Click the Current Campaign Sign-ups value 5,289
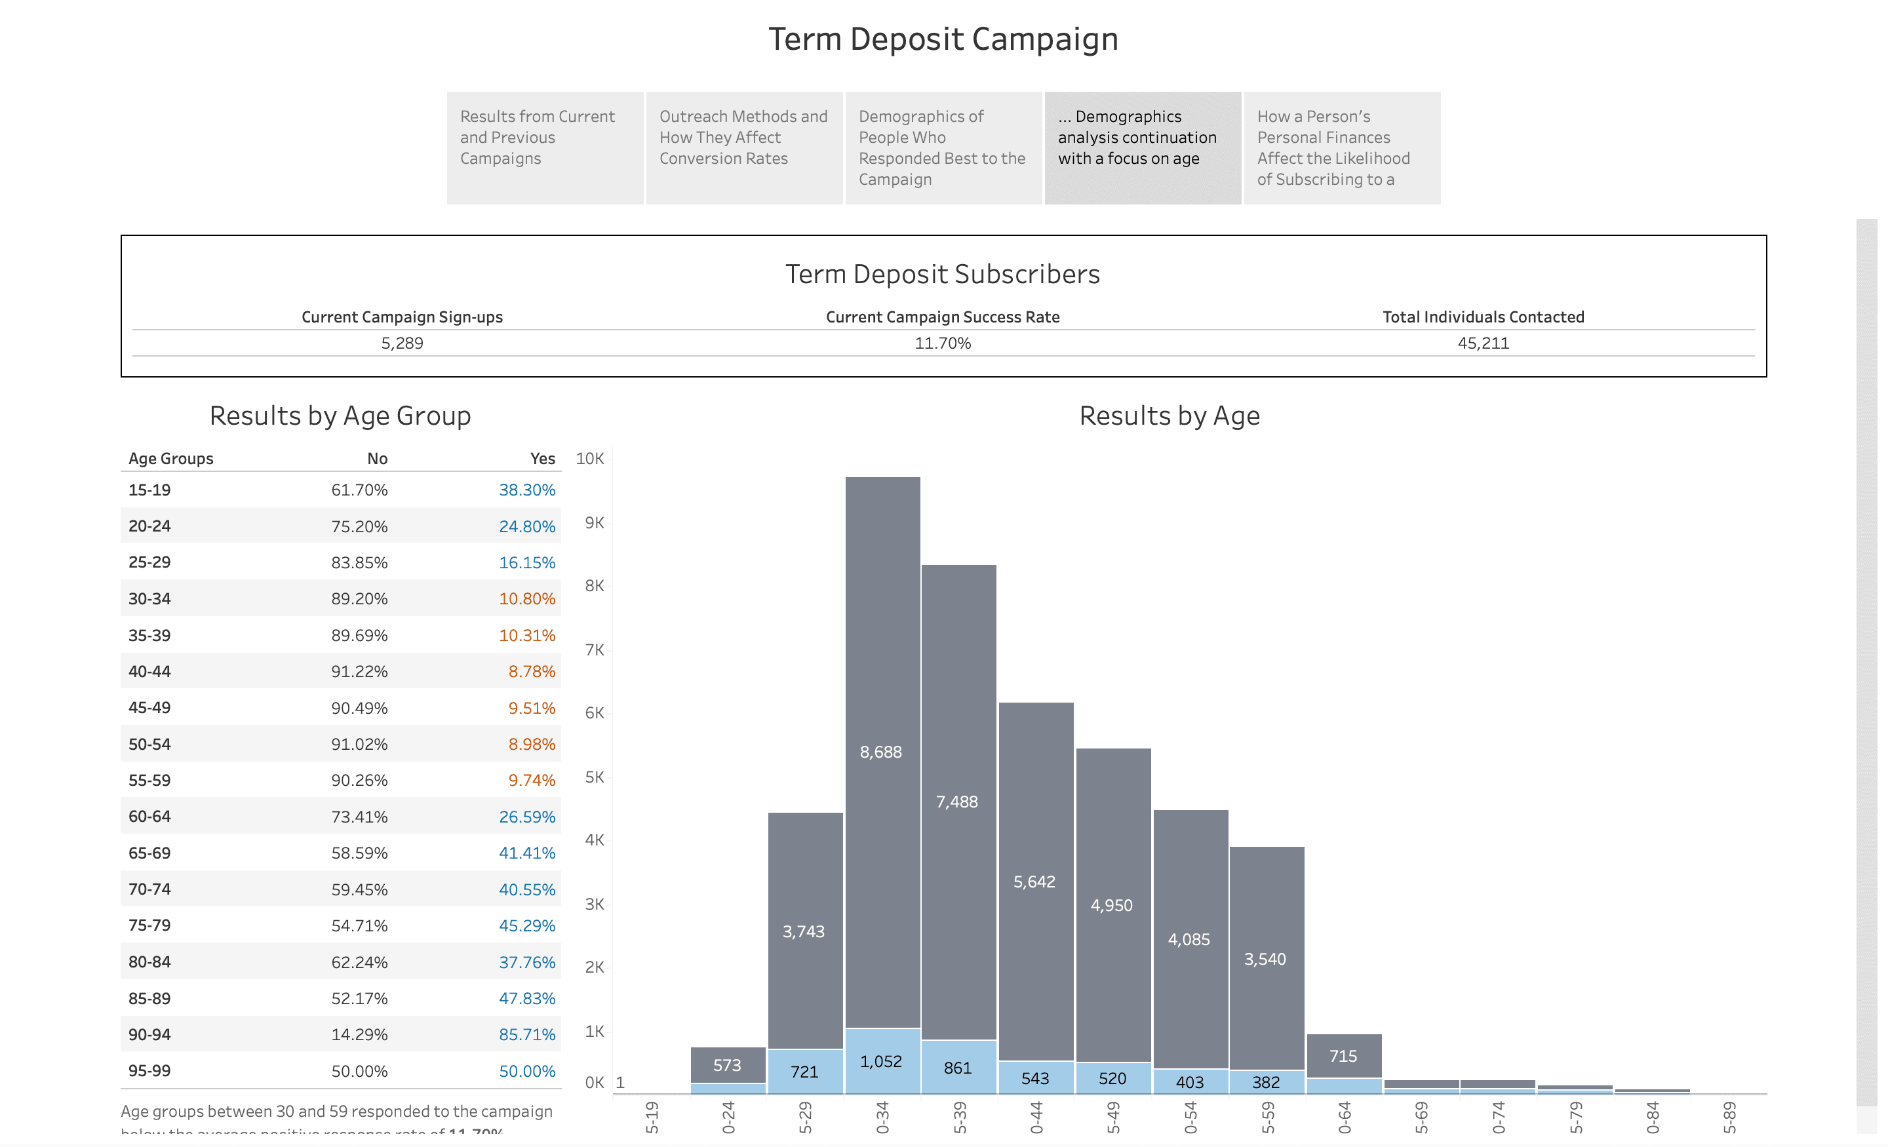 pyautogui.click(x=401, y=343)
